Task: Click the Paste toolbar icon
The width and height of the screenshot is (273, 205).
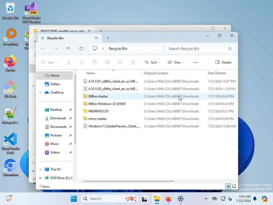Action: point(95,62)
